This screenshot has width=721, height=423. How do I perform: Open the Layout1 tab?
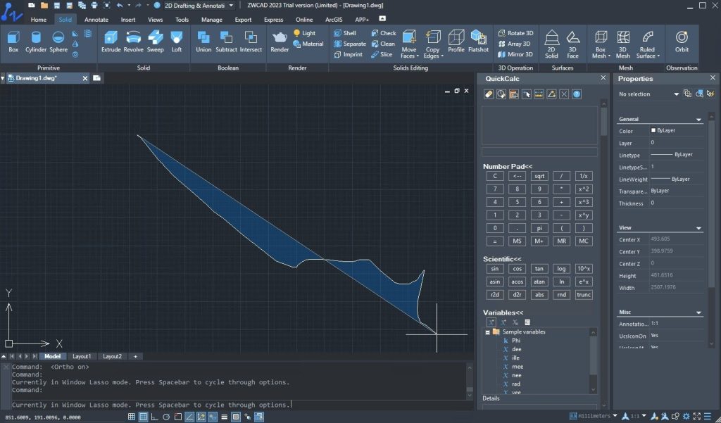tap(82, 356)
